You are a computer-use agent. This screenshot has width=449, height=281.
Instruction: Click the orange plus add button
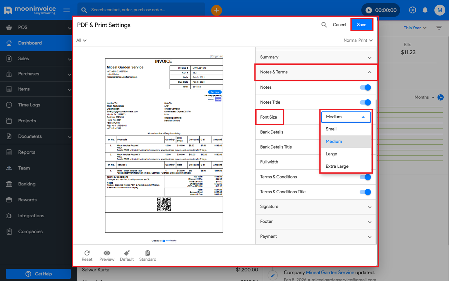[x=216, y=10]
